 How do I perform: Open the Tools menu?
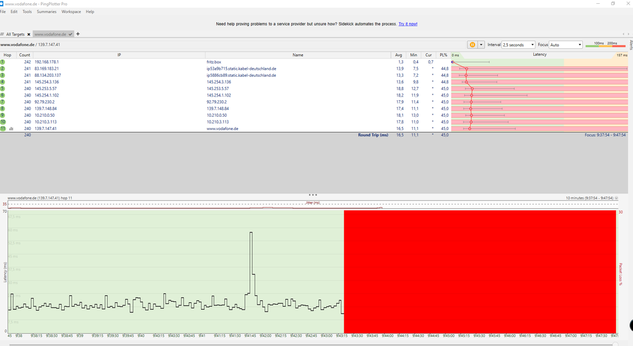(x=27, y=11)
